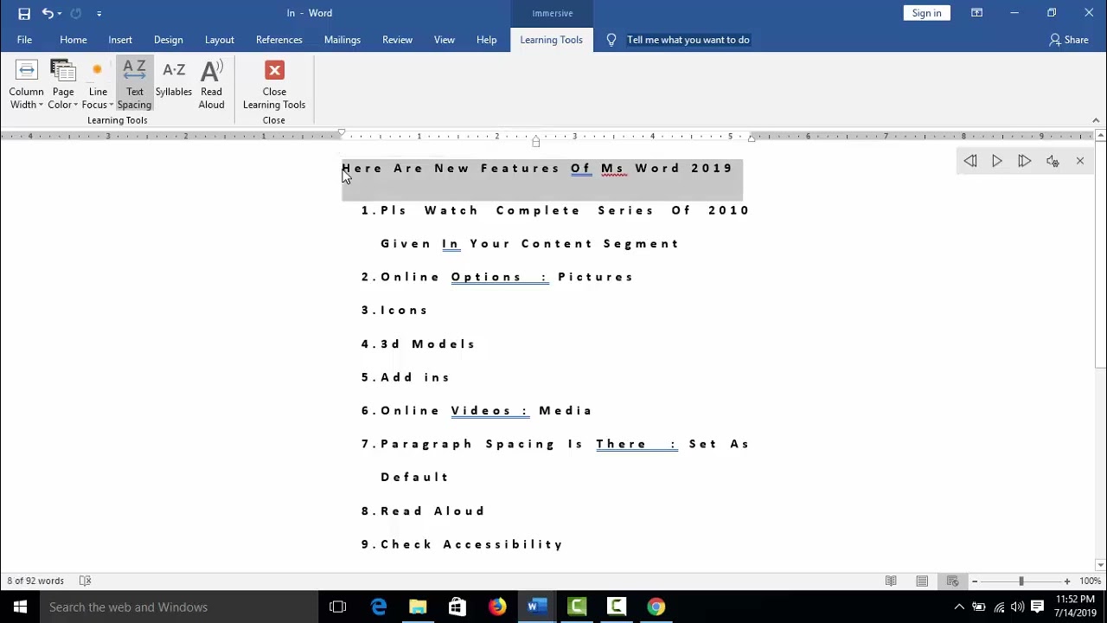This screenshot has height=623, width=1107.
Task: Launch Firefox from the taskbar
Action: (497, 607)
